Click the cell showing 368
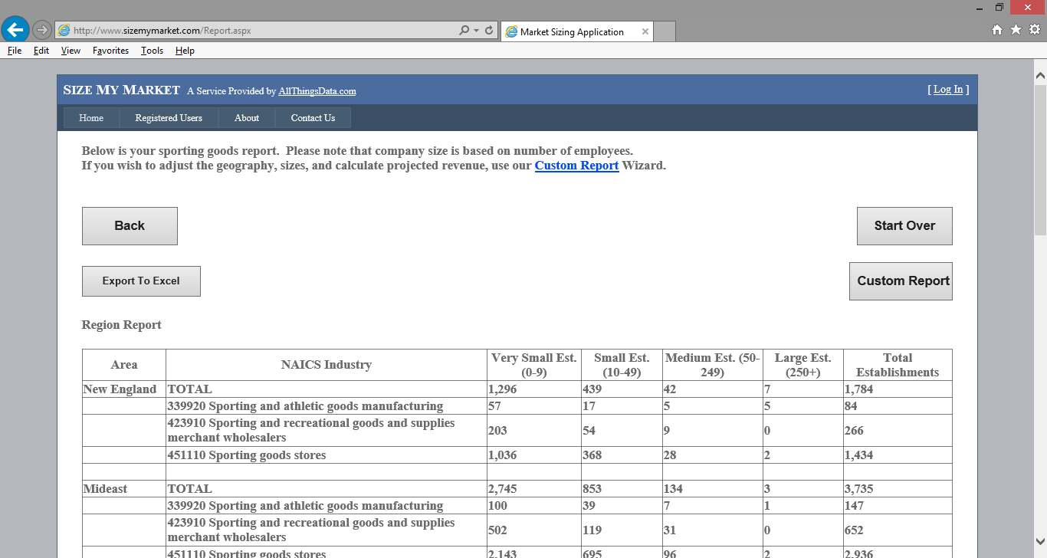This screenshot has height=558, width=1047. click(622, 455)
